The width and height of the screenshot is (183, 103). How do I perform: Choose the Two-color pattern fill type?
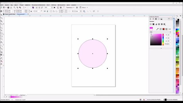click(x=165, y=24)
